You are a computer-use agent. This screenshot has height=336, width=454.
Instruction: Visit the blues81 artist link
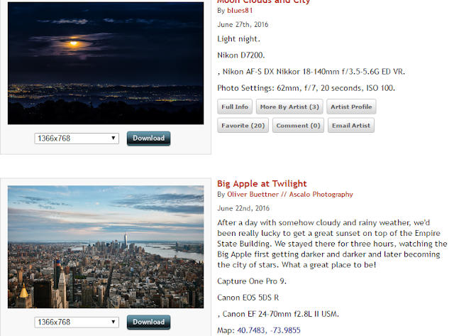(240, 11)
